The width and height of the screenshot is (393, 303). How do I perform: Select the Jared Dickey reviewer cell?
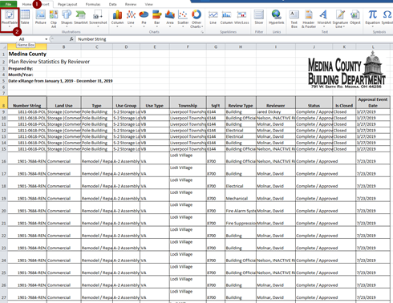point(276,111)
